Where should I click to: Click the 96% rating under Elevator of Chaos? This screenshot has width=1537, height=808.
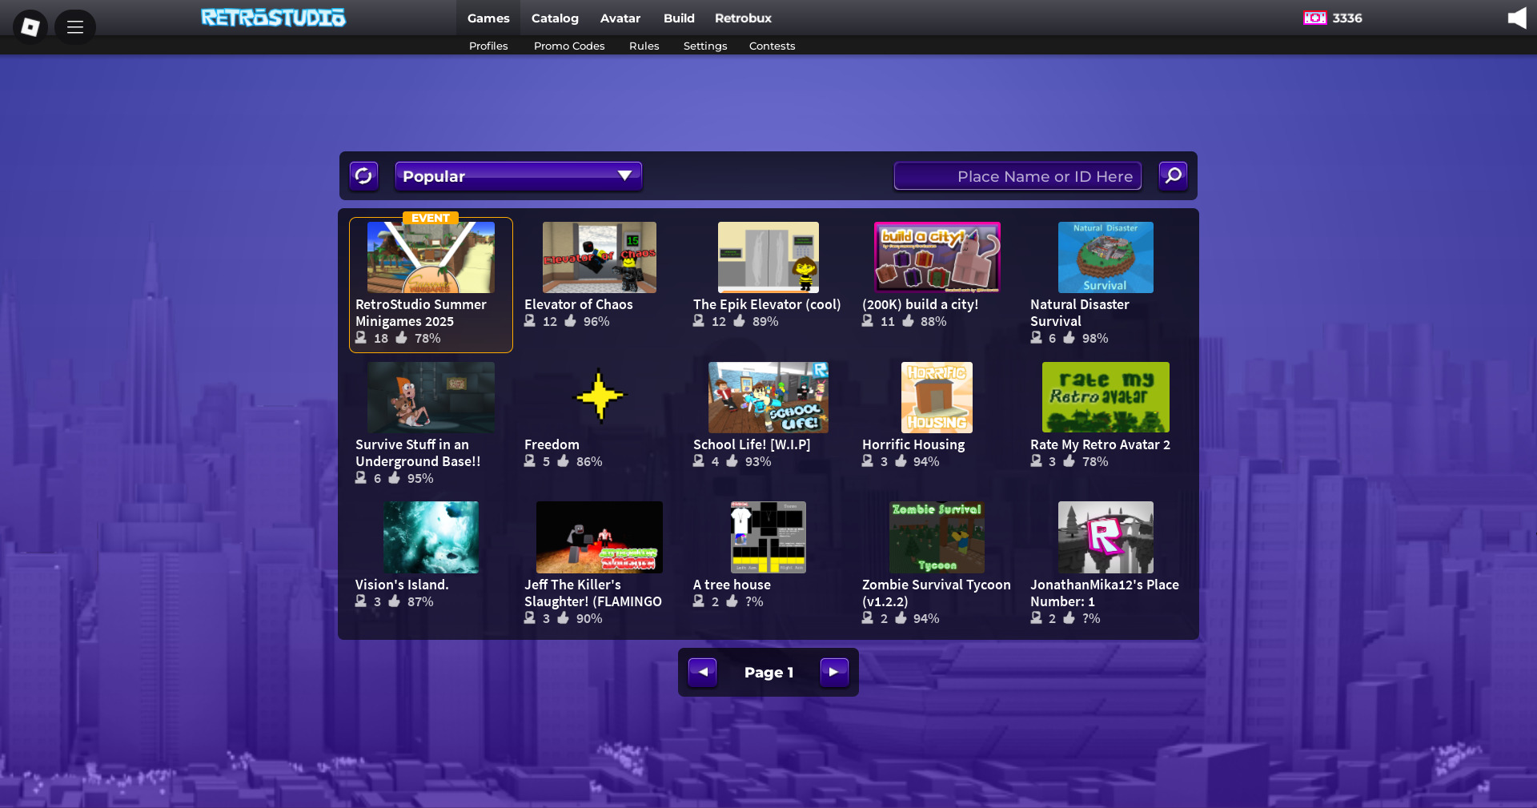[x=596, y=321]
